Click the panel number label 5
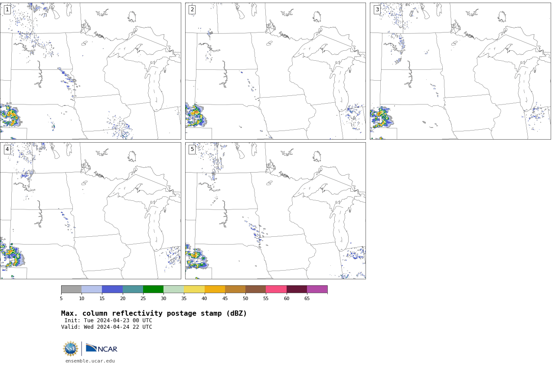Image resolution: width=555 pixels, height=366 pixels. (192, 149)
